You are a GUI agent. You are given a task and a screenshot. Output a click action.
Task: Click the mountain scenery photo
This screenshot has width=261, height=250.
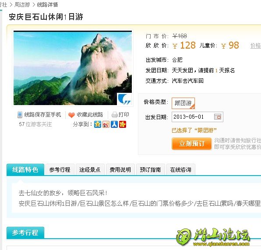(73, 68)
